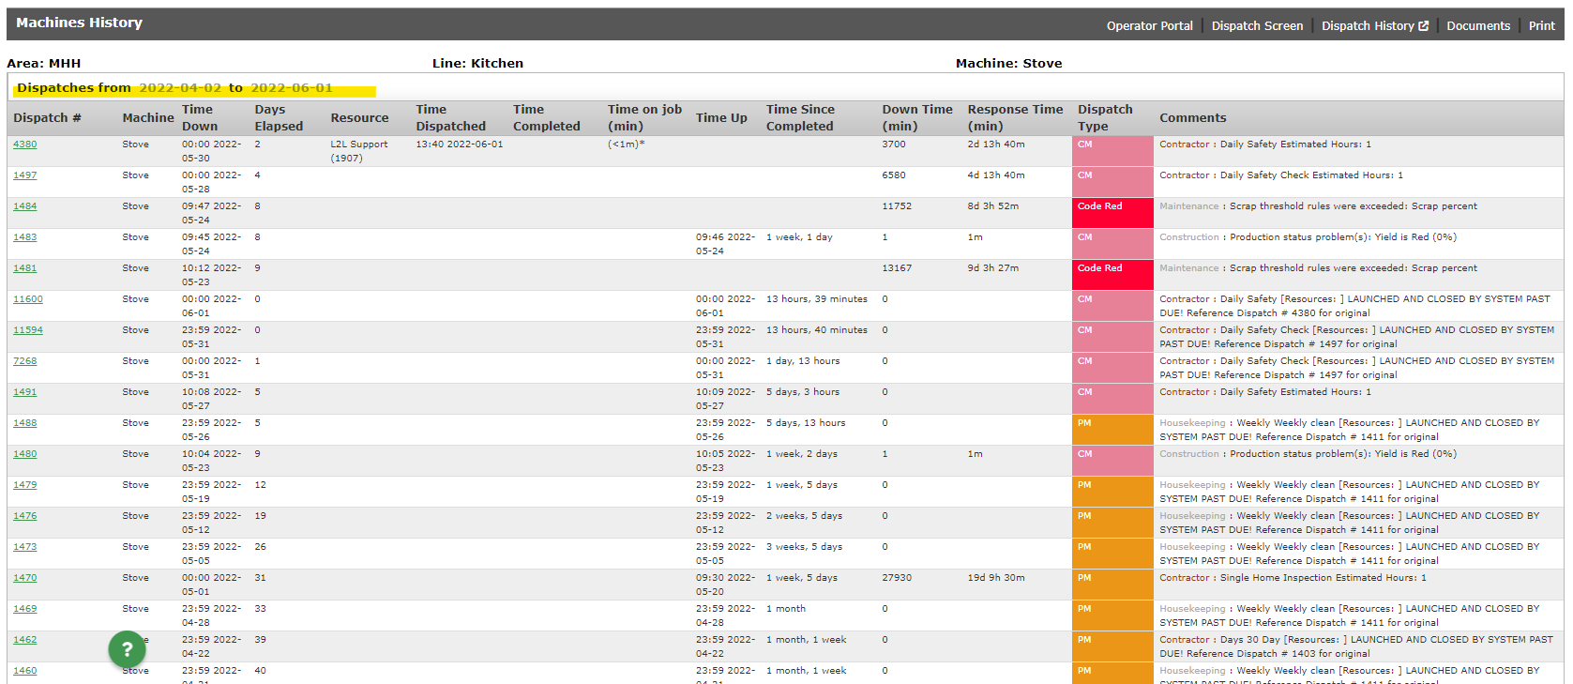Click the Time Dispatched column header
The width and height of the screenshot is (1573, 684).
tap(451, 118)
